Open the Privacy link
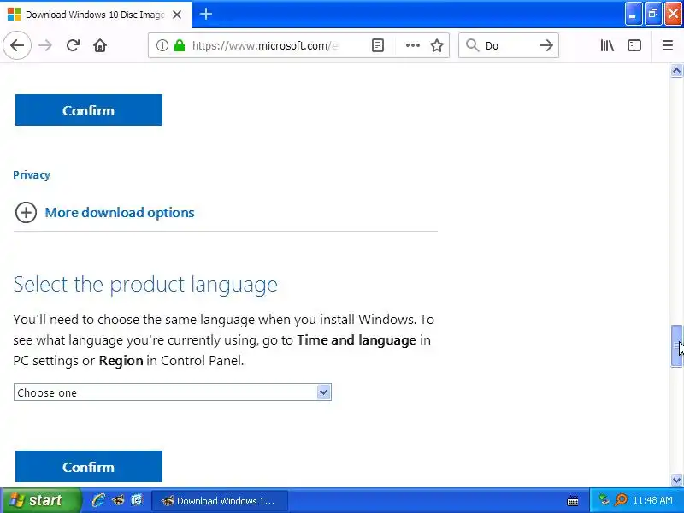Viewport: 684px width, 513px height. click(x=32, y=175)
